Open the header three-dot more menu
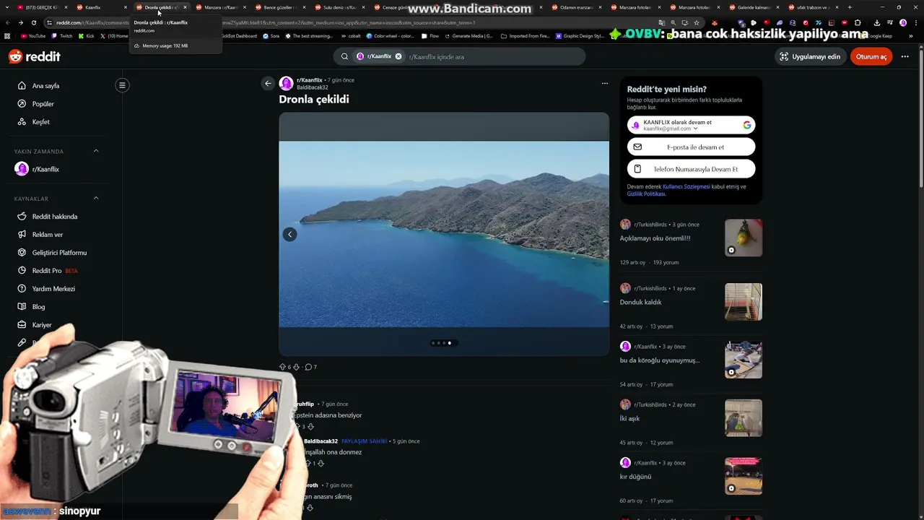 coord(905,56)
